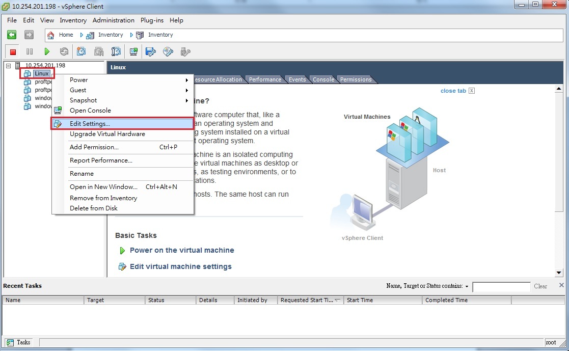Open the Snapshot Manager toolbar icon
569x351 pixels.
click(x=116, y=51)
